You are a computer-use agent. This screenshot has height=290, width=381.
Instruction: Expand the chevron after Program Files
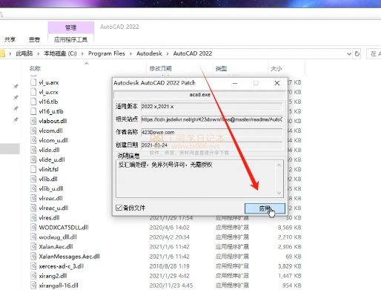[130, 53]
